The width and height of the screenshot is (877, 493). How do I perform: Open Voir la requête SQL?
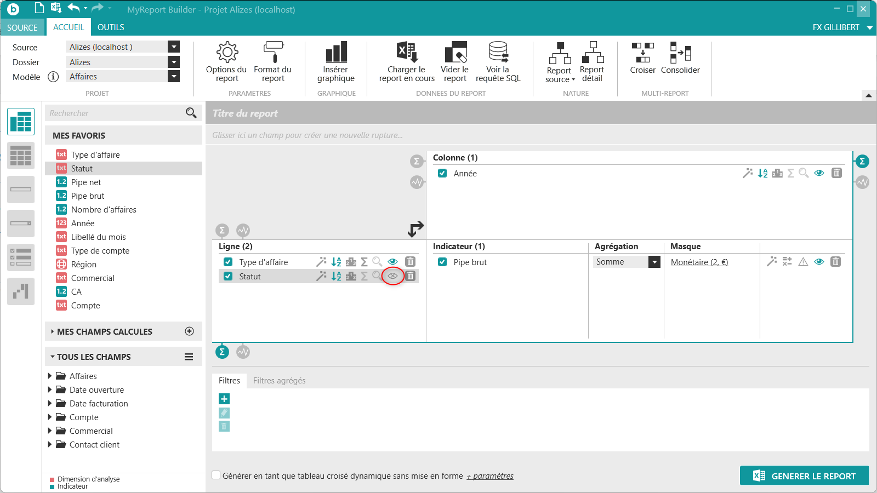coord(498,61)
